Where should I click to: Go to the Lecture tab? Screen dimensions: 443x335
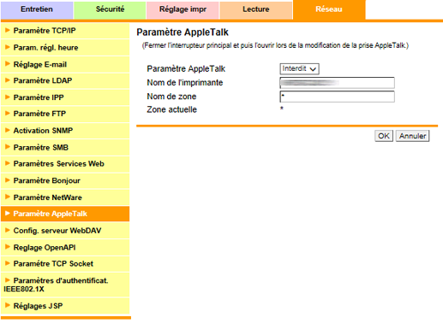tap(256, 9)
